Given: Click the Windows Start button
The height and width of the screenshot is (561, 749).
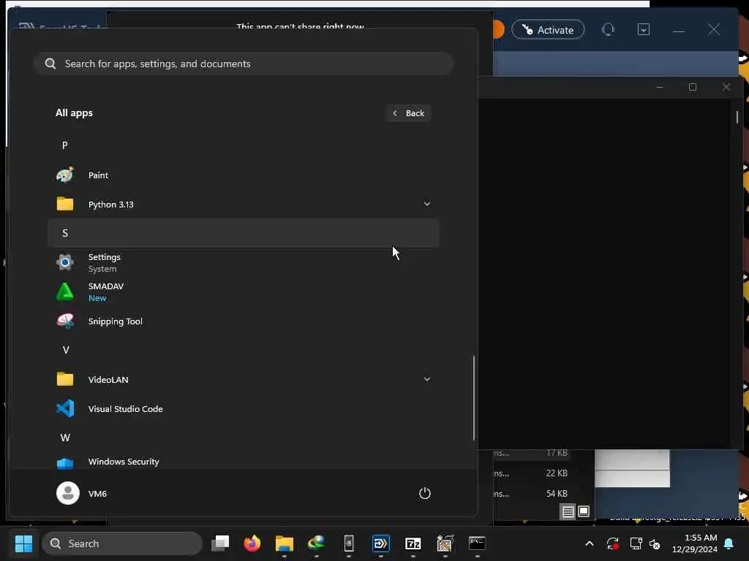Looking at the screenshot, I should [23, 543].
